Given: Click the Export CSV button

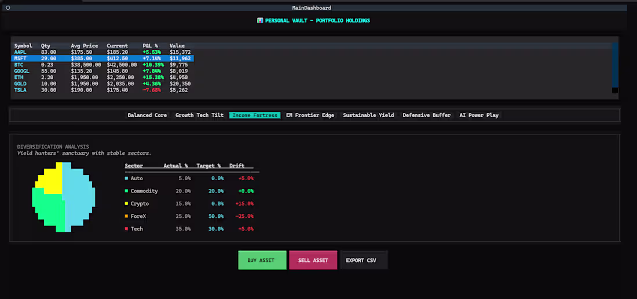Looking at the screenshot, I should (x=364, y=260).
